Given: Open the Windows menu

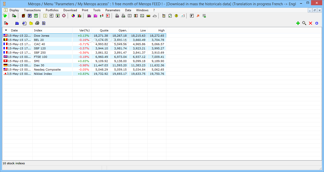Looking at the screenshot, I should (142, 10).
